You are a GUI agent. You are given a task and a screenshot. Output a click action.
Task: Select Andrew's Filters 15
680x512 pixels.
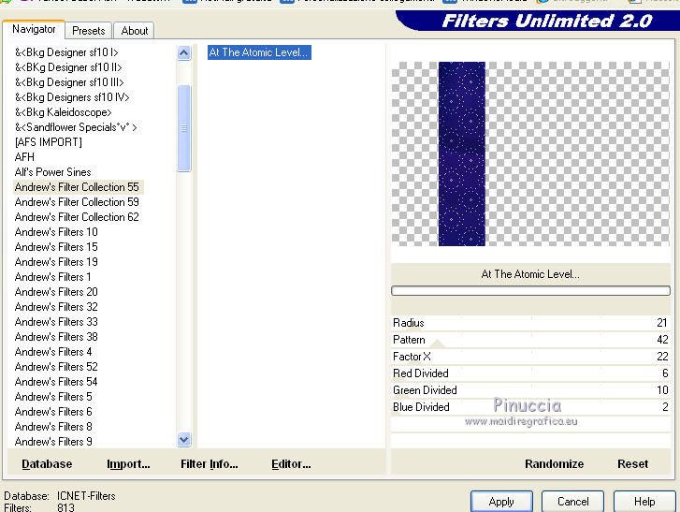click(56, 247)
